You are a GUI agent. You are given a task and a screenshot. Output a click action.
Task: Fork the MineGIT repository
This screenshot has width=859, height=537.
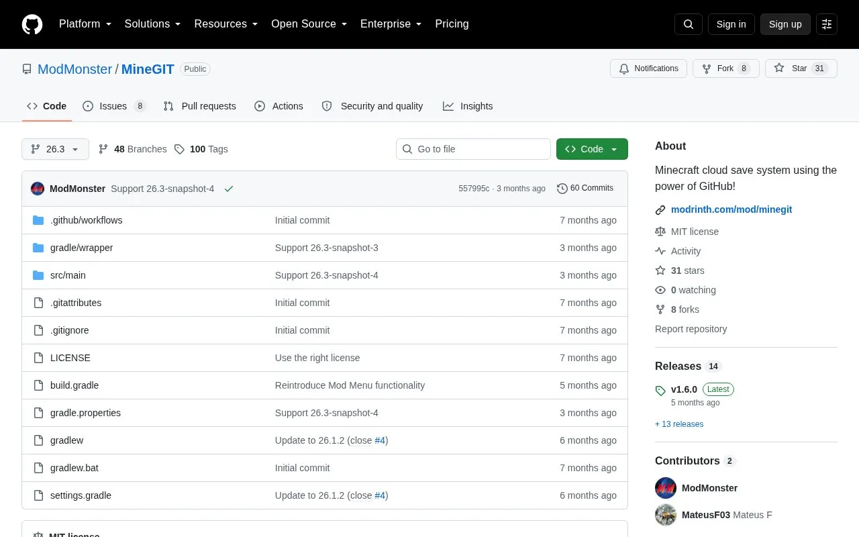(725, 68)
